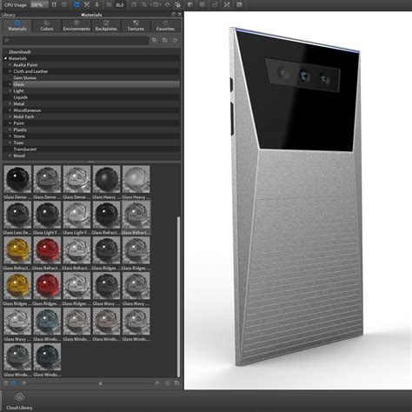Image resolution: width=412 pixels, height=412 pixels.
Task: Switch to grid view in the library
Action: point(12,383)
